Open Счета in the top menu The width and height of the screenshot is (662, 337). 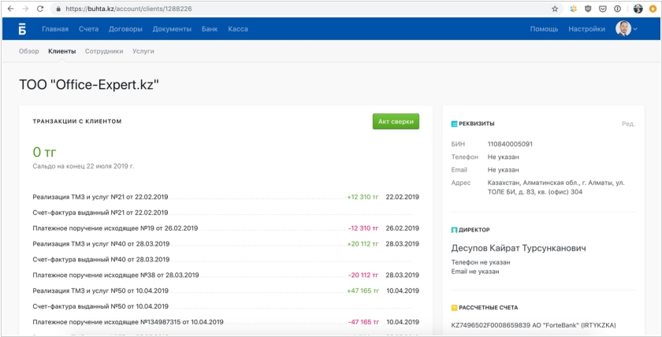click(x=88, y=29)
